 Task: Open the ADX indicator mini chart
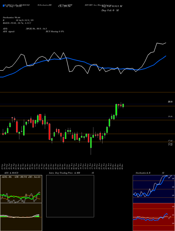pyautogui.click(x=21, y=189)
